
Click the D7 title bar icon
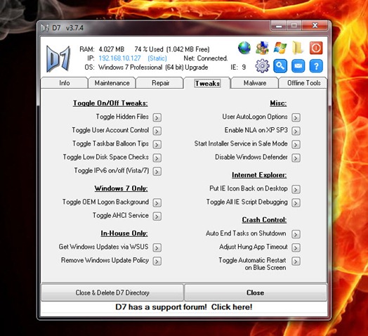(45, 28)
